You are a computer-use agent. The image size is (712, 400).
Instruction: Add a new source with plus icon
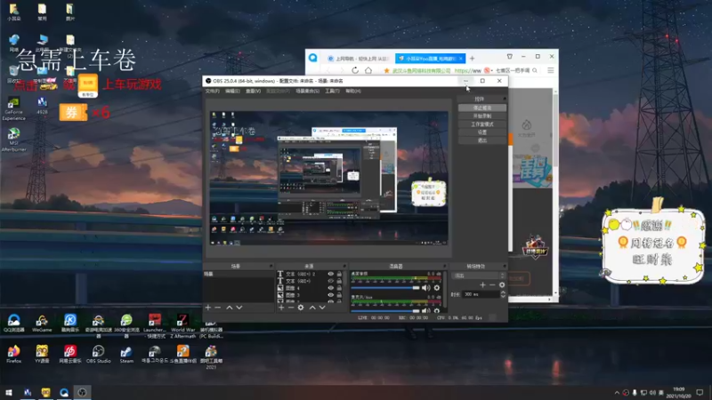point(281,308)
